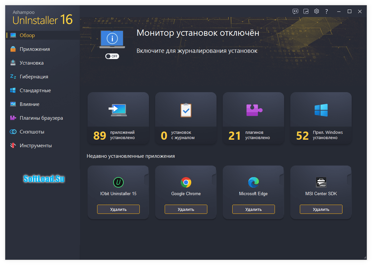Image resolution: width=372 pixels, height=265 pixels.
Task: Click the Инструменты knife icon
Action: (13, 145)
